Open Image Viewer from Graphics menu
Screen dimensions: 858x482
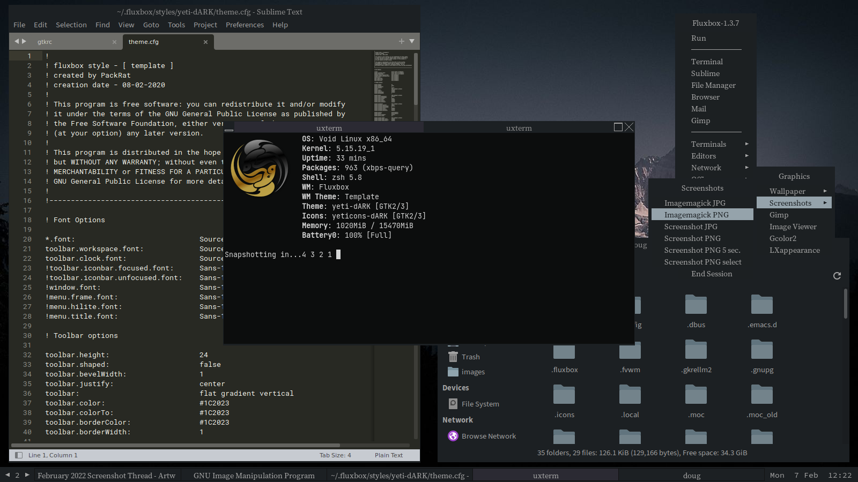tap(793, 227)
